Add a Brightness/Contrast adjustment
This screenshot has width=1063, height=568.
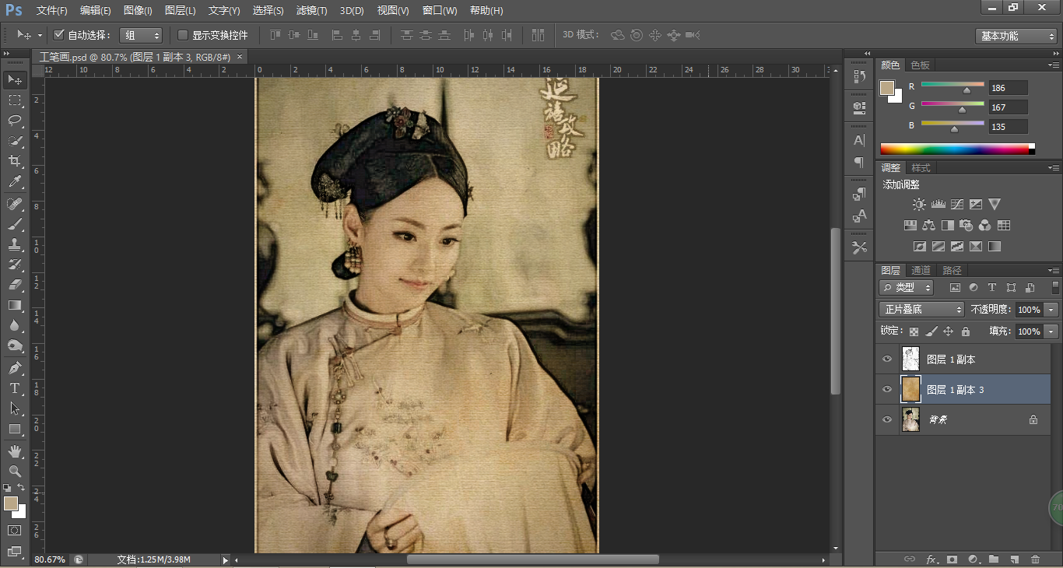tap(919, 205)
